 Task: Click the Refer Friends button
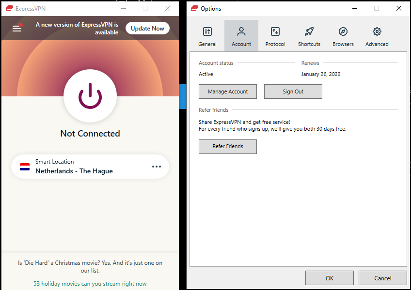coord(227,146)
